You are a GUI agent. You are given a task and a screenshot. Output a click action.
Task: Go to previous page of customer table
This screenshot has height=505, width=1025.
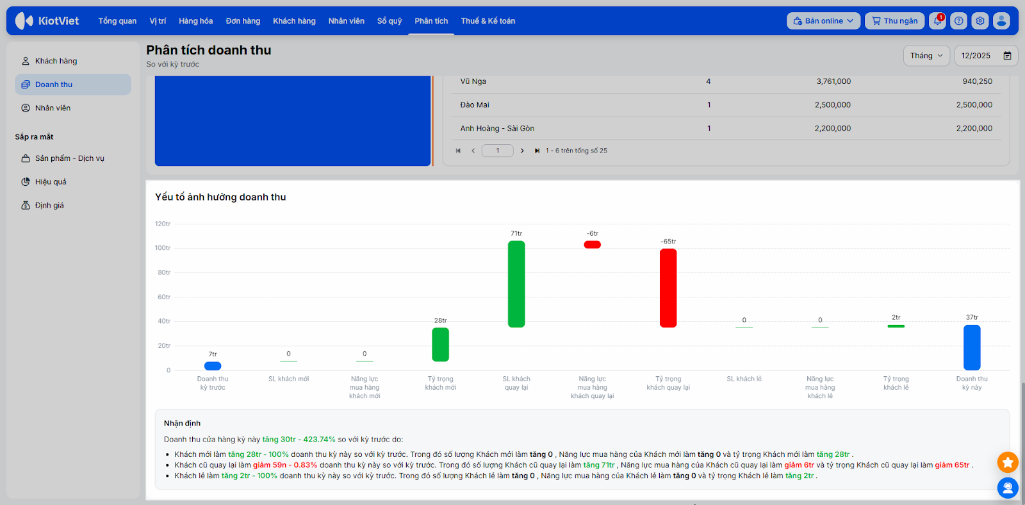click(x=473, y=151)
